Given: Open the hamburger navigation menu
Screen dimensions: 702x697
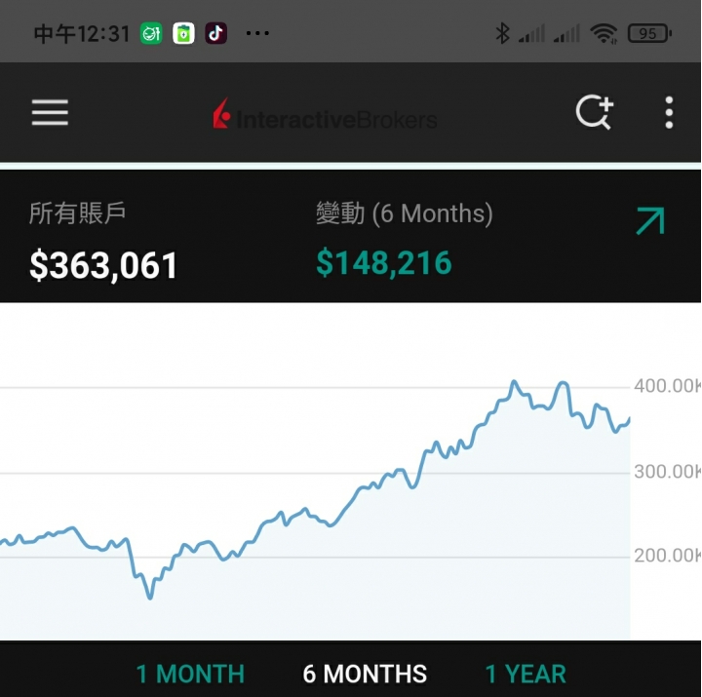Looking at the screenshot, I should point(50,113).
